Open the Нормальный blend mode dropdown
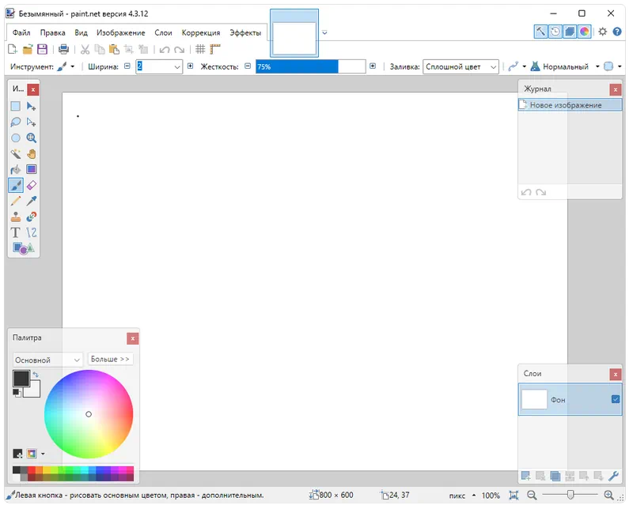 (597, 66)
